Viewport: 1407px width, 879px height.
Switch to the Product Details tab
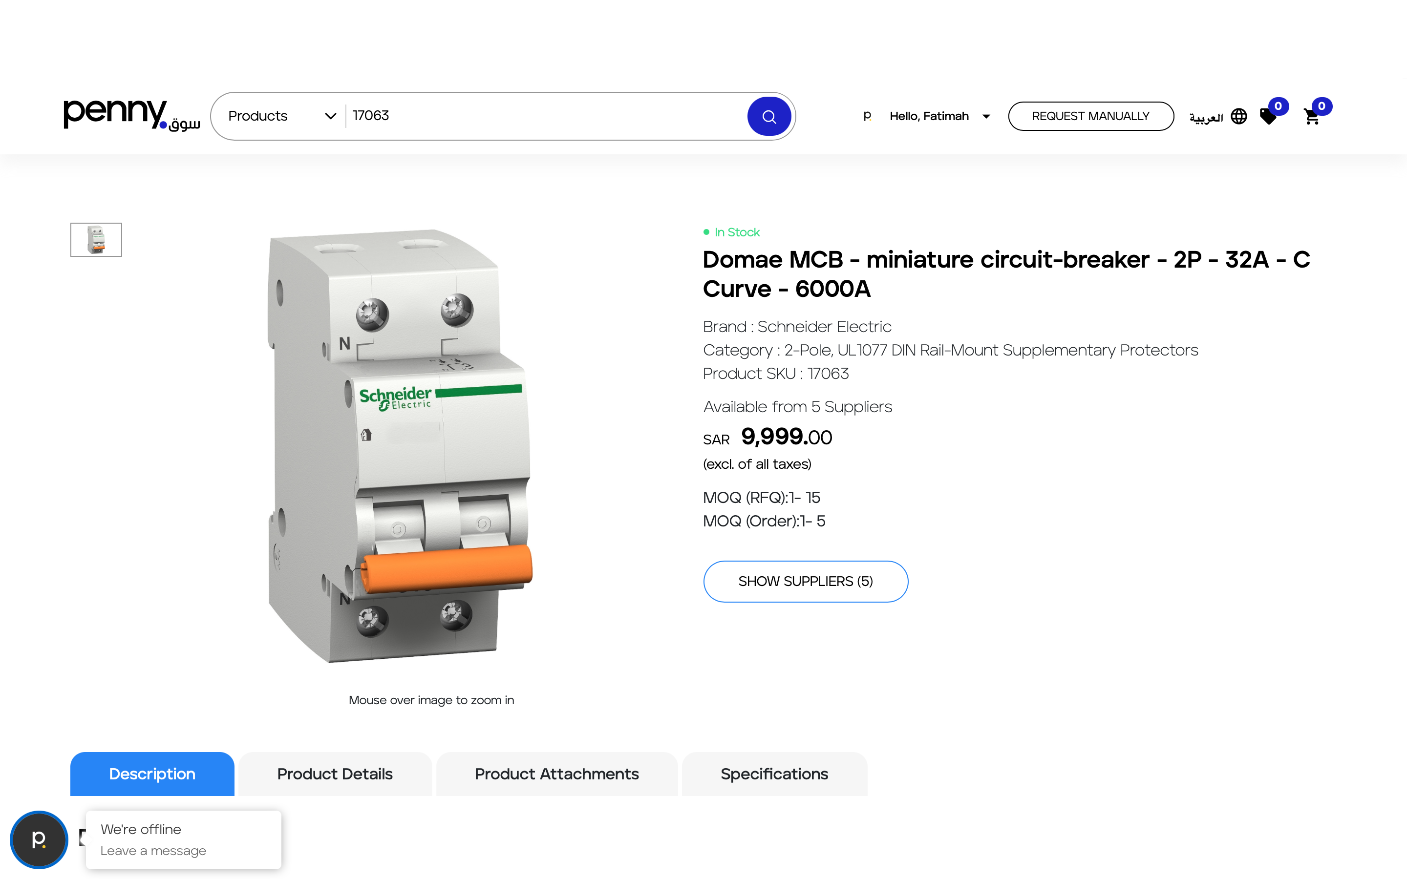[x=335, y=774]
